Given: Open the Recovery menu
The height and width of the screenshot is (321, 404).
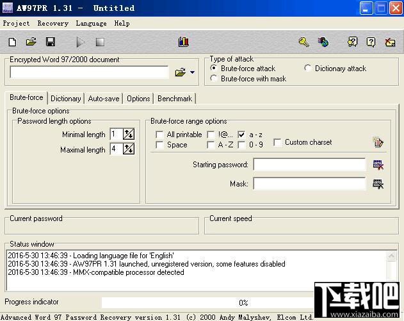Looking at the screenshot, I should pos(53,24).
